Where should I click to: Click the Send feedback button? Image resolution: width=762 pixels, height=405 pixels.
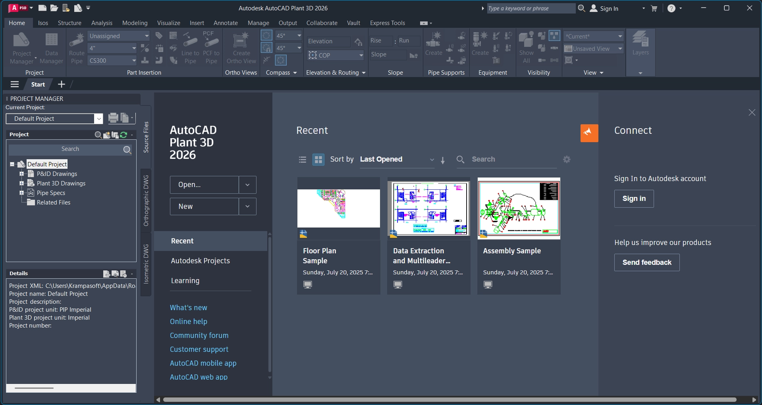coord(646,262)
